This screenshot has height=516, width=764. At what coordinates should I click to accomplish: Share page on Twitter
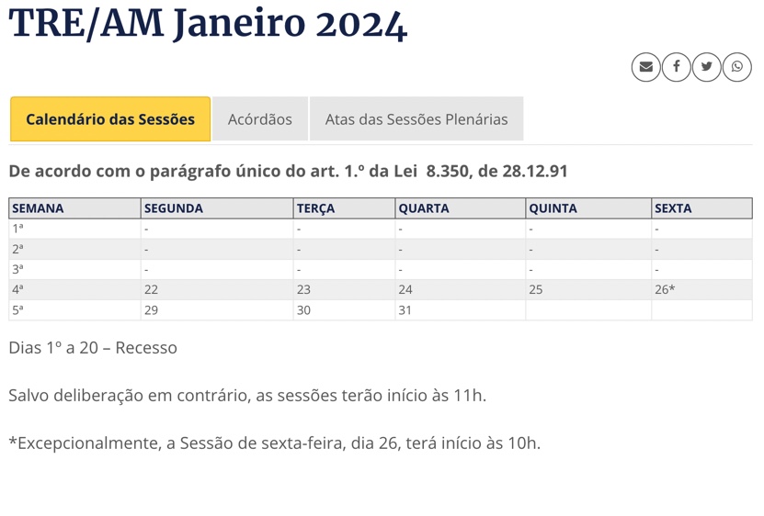[x=707, y=67]
